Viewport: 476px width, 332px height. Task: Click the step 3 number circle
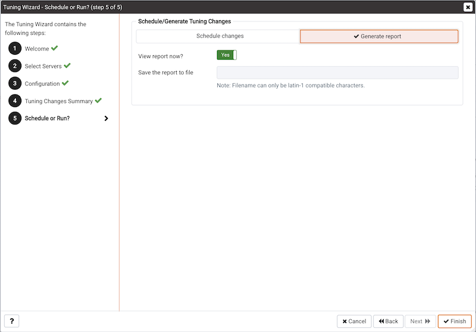tap(15, 83)
